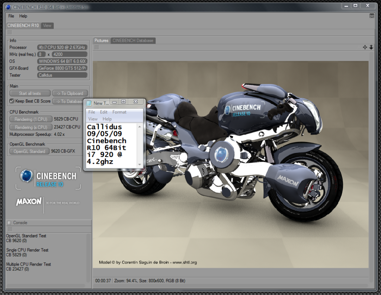Click the Notepad icon in the small window title
The height and width of the screenshot is (295, 381).
point(89,103)
